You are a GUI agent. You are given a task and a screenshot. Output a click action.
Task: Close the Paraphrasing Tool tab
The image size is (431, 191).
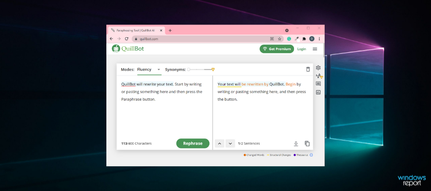[x=161, y=31]
